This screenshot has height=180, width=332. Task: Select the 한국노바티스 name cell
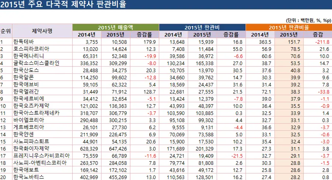(x=28, y=177)
